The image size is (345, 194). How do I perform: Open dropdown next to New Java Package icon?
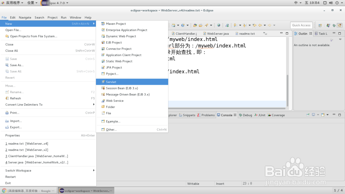(x=178, y=25)
